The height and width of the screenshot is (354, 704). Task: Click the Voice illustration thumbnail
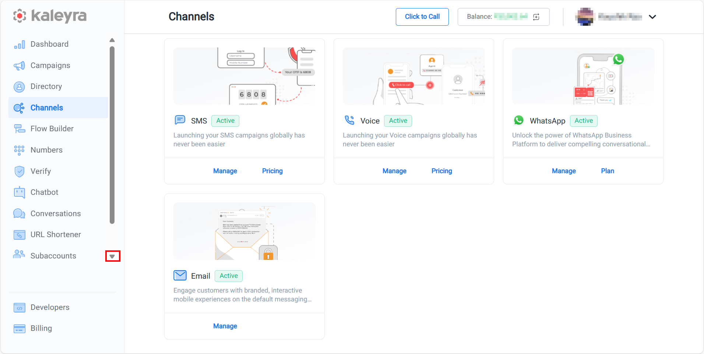pos(414,76)
